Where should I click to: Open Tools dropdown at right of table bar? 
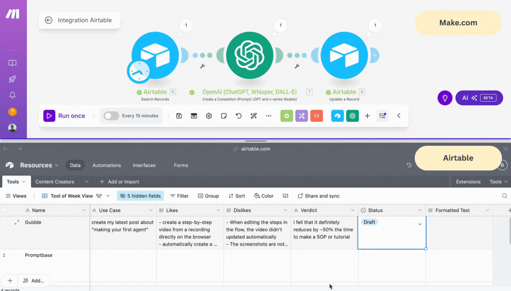499,182
